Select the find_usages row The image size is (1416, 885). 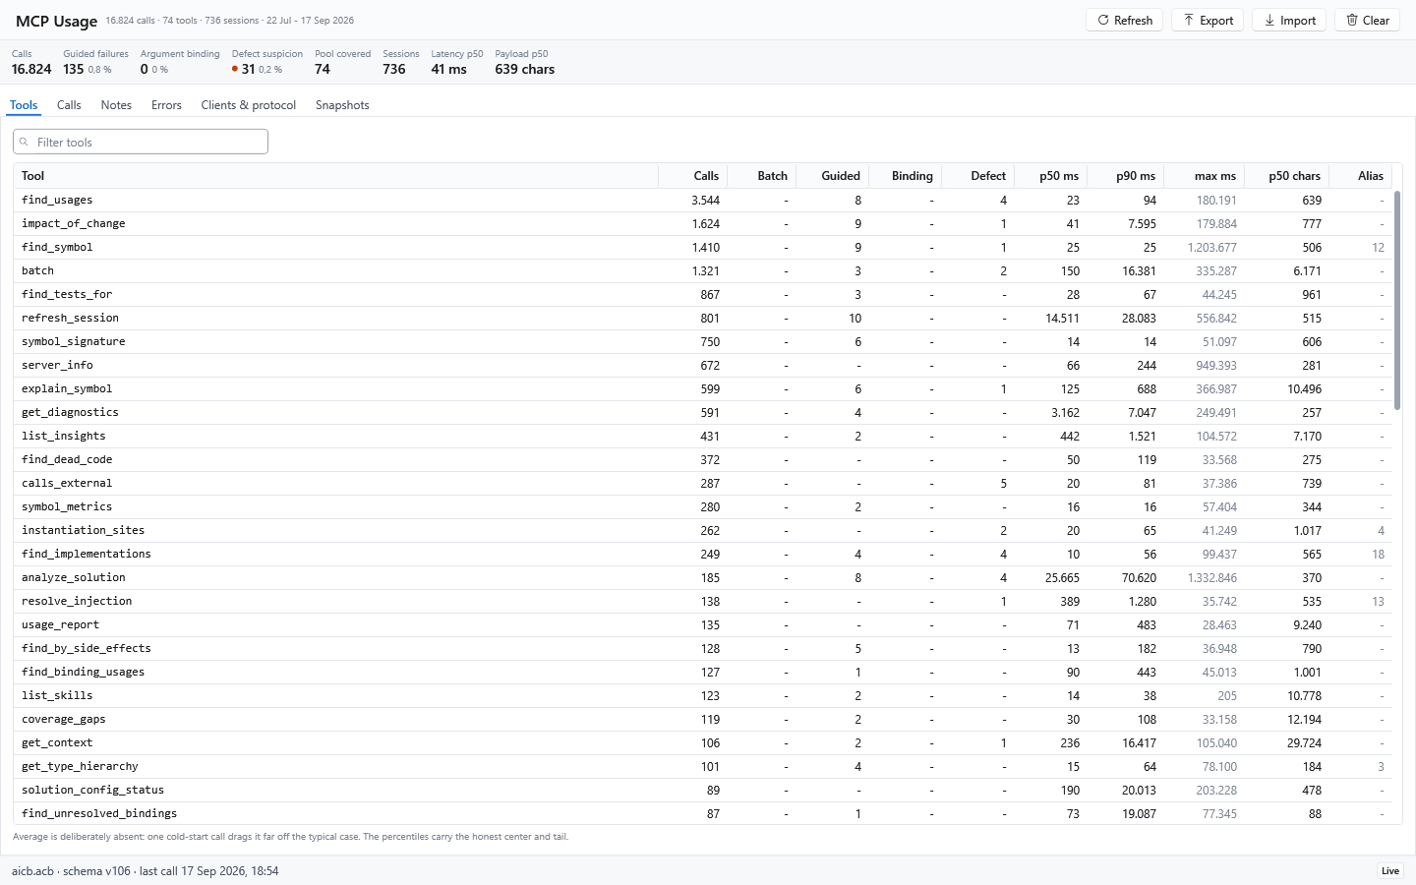(x=703, y=200)
